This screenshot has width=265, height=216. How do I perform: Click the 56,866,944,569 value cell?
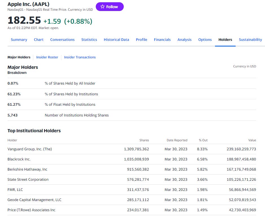242,189
